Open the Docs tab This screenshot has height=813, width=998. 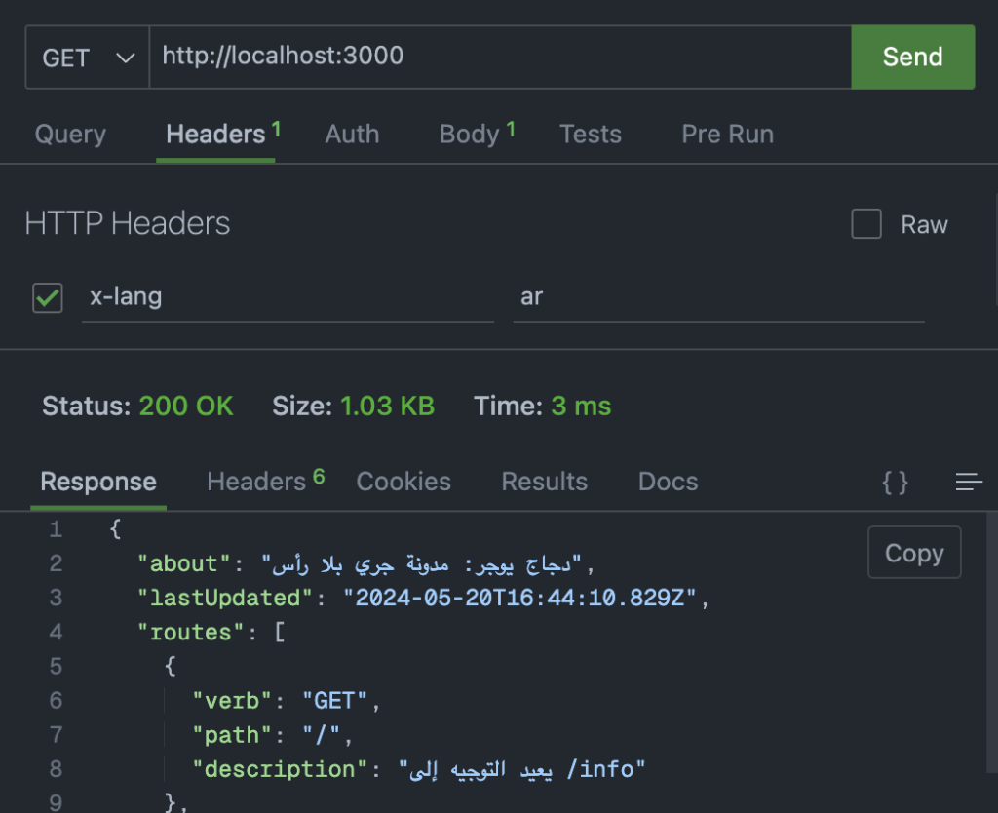[668, 482]
